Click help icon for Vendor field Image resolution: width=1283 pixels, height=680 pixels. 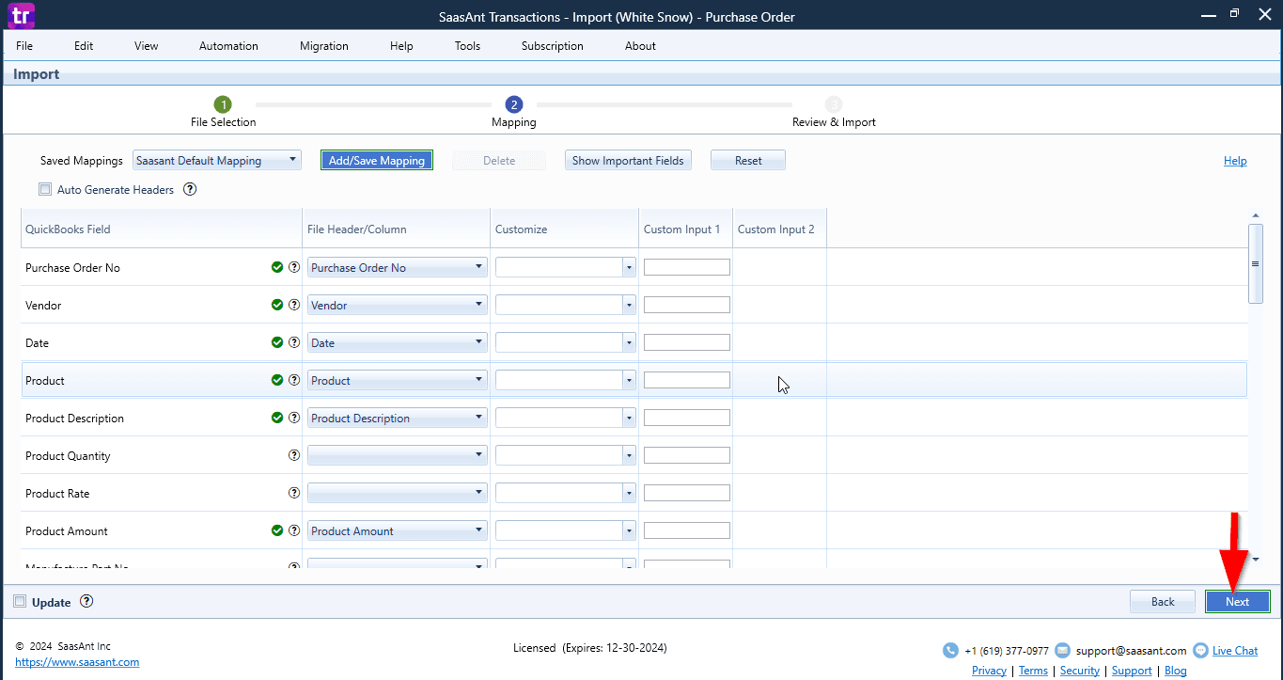click(x=294, y=305)
